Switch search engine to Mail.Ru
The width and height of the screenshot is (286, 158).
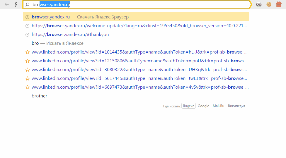coord(218,106)
